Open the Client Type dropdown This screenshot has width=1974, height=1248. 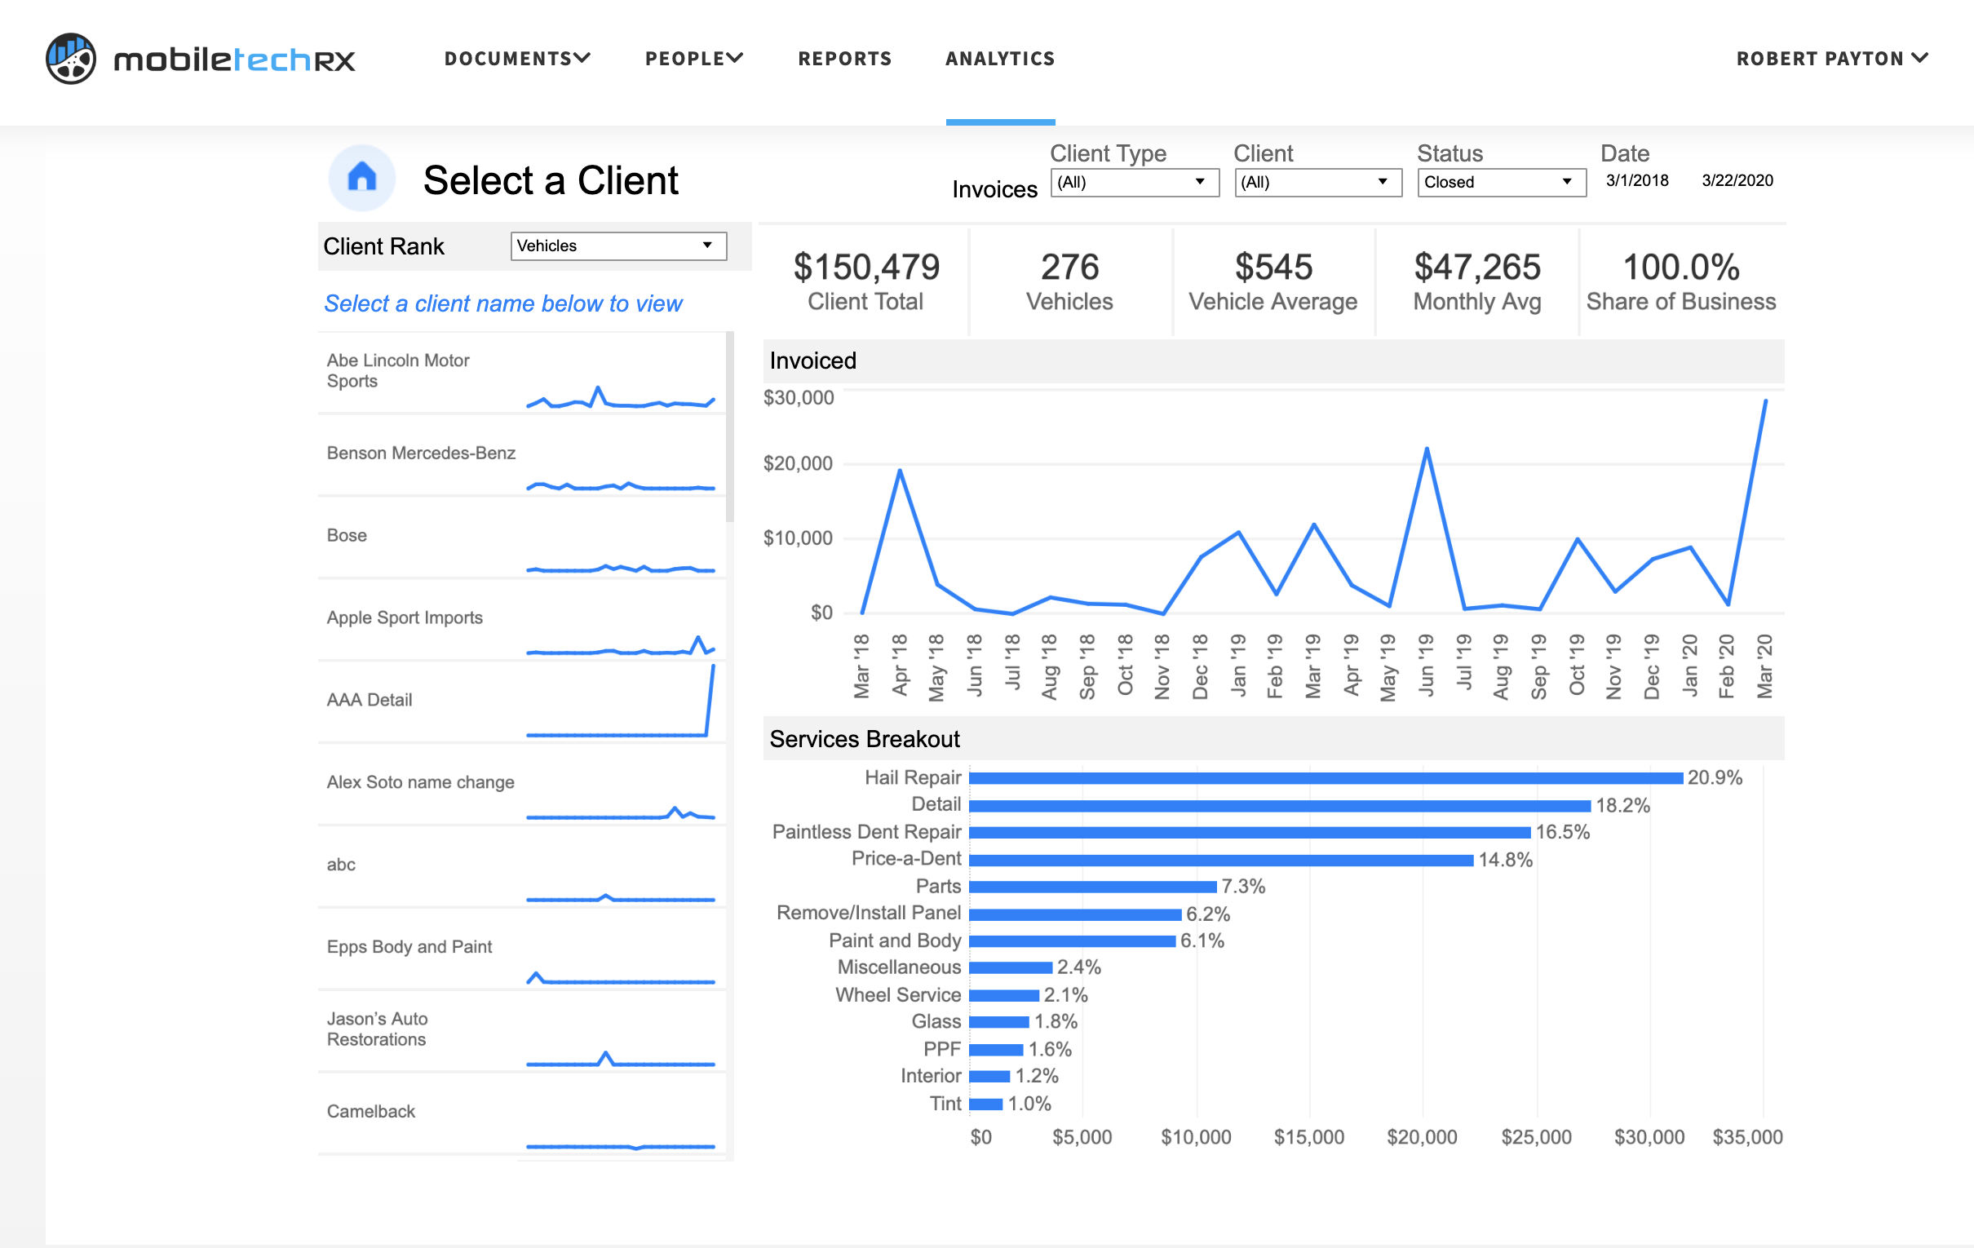tap(1134, 182)
